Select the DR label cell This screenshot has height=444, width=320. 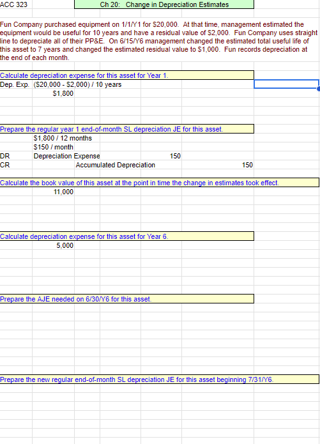[x=16, y=156]
